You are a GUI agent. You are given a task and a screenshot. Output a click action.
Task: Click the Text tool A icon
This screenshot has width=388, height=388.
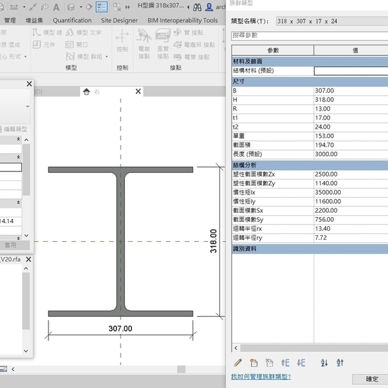56,7
